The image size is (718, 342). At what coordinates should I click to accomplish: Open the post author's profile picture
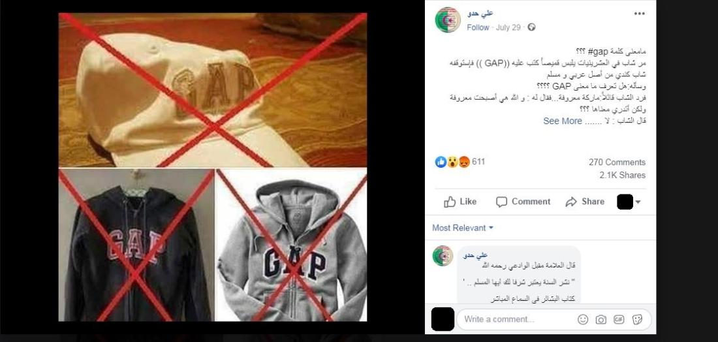pyautogui.click(x=448, y=20)
